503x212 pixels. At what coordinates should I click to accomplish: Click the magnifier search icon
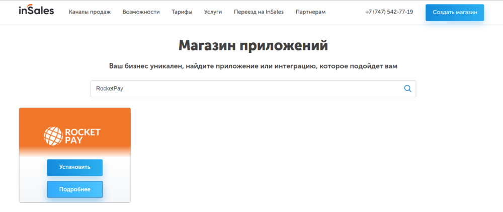click(x=408, y=89)
